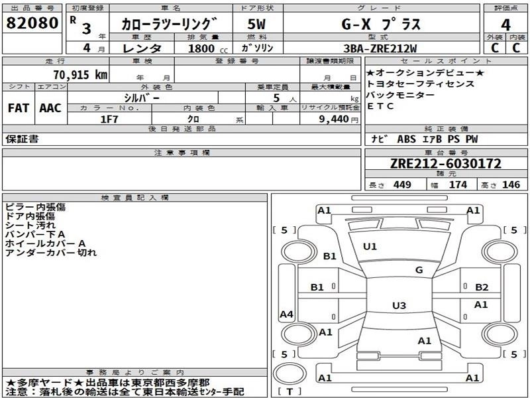Click the spare tire circle above [T]
Image resolution: width=530 pixels, height=398 pixels.
289,374
